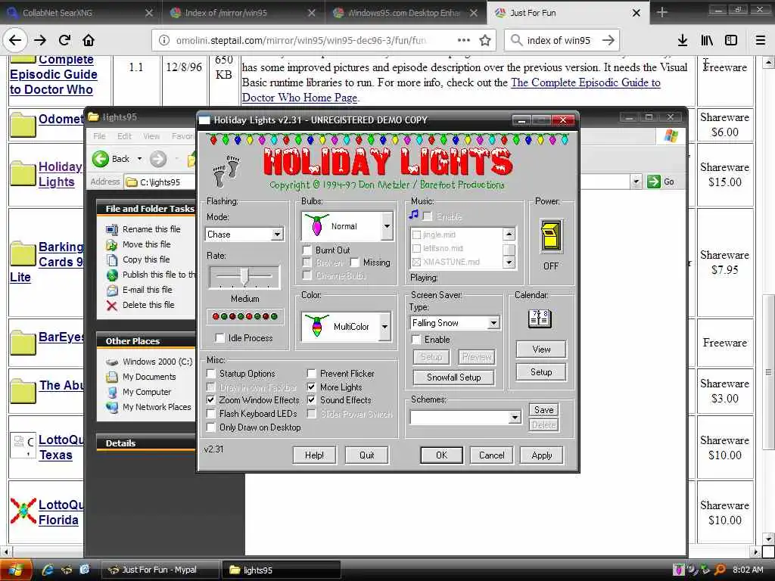The image size is (775, 581).
Task: Open the browser library icon
Action: click(707, 40)
